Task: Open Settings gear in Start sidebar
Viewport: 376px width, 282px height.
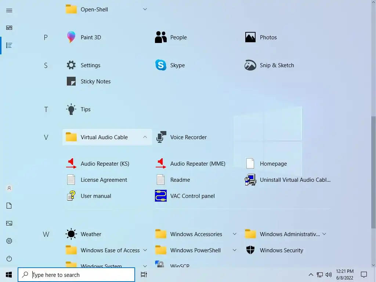Action: [x=9, y=241]
